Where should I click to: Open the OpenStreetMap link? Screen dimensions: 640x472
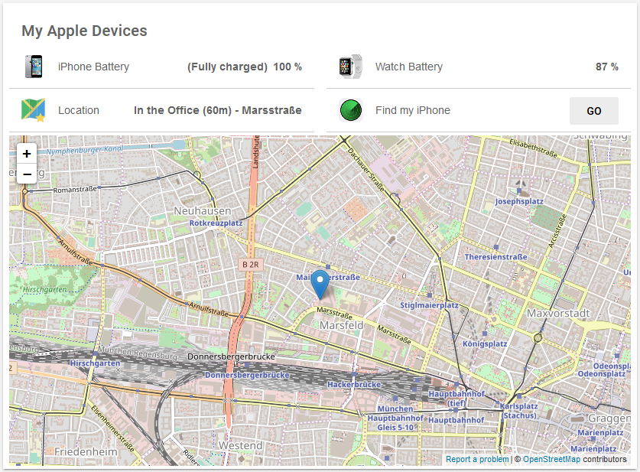[x=551, y=459]
